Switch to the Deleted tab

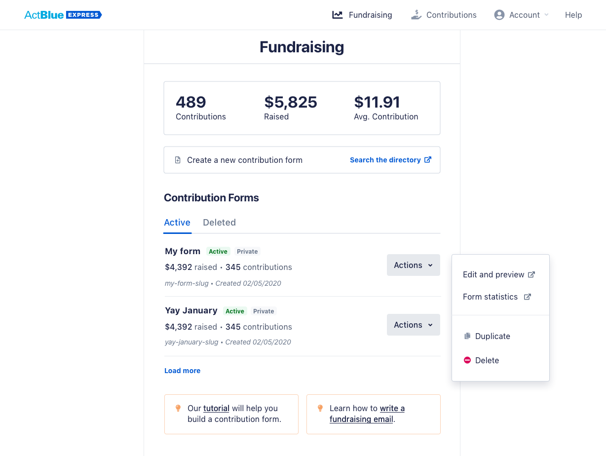(x=219, y=222)
